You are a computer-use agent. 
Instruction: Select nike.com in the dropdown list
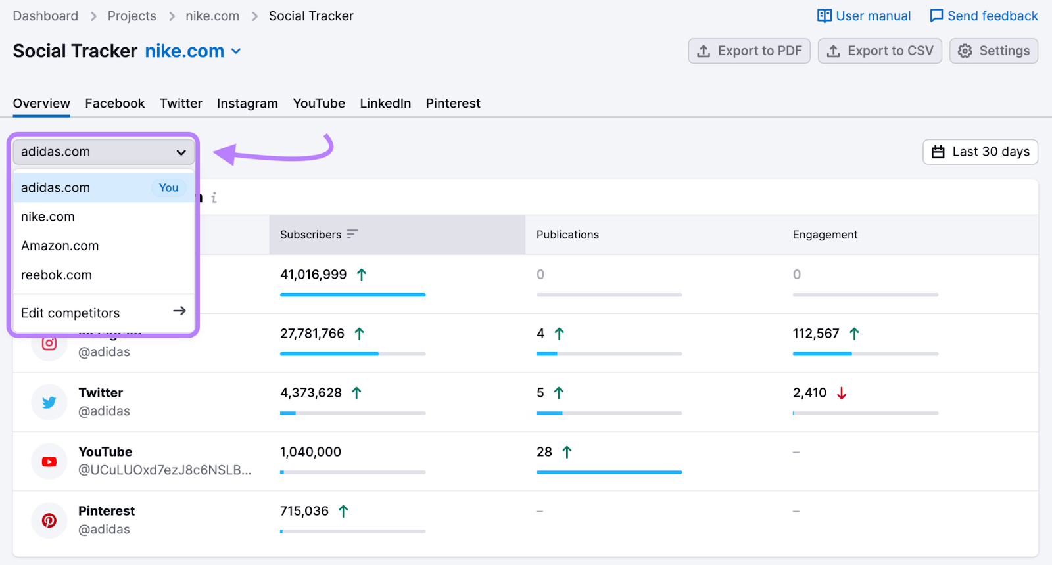coord(104,217)
